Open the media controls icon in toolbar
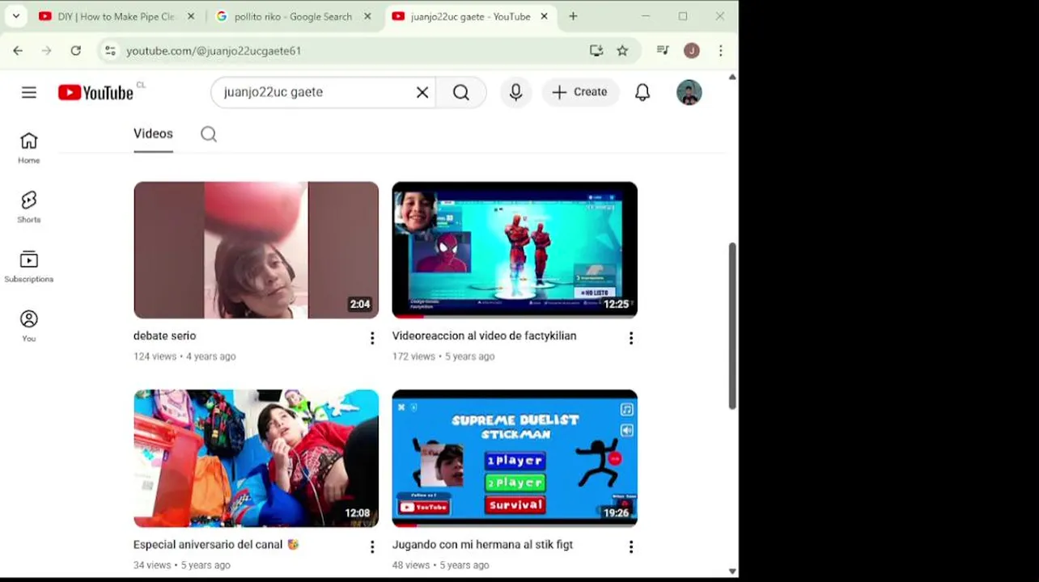 (x=663, y=50)
